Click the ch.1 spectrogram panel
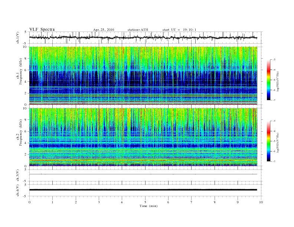Screen dimensions: 294x227 143,76
